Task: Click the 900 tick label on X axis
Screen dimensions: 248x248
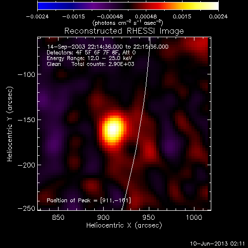Action: 103,217
